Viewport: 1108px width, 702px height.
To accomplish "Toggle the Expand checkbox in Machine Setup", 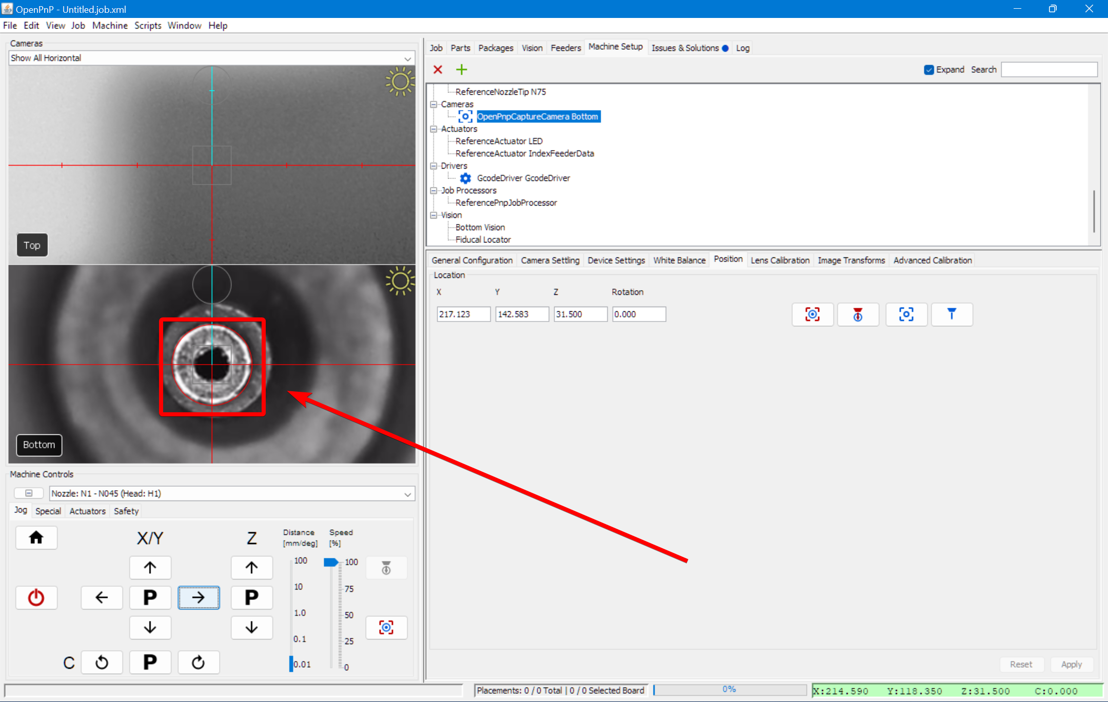I will 929,69.
